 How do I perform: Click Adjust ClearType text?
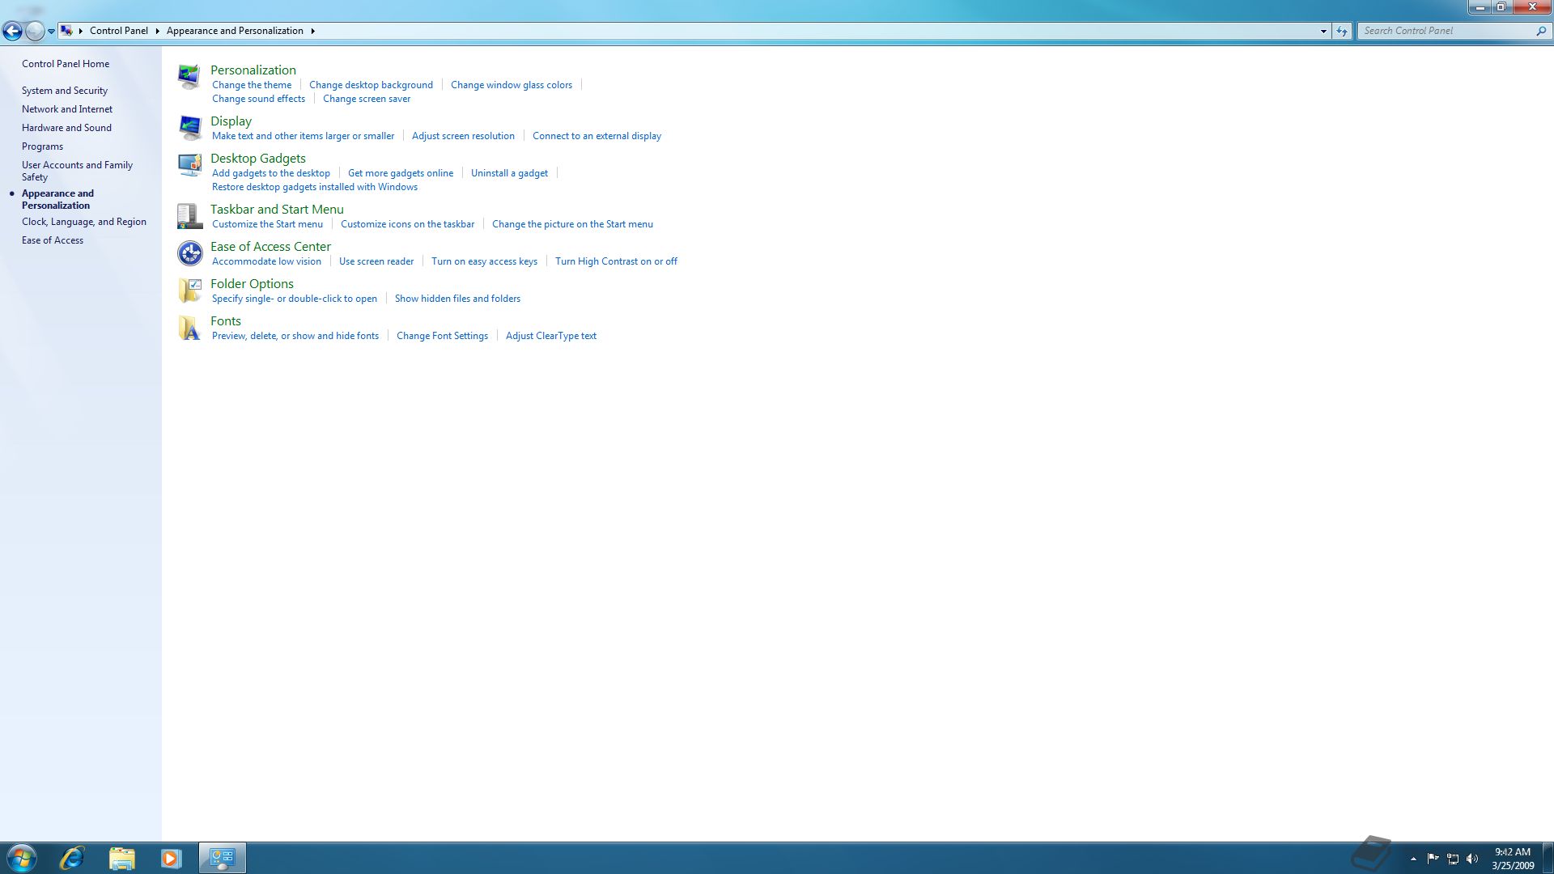click(551, 336)
